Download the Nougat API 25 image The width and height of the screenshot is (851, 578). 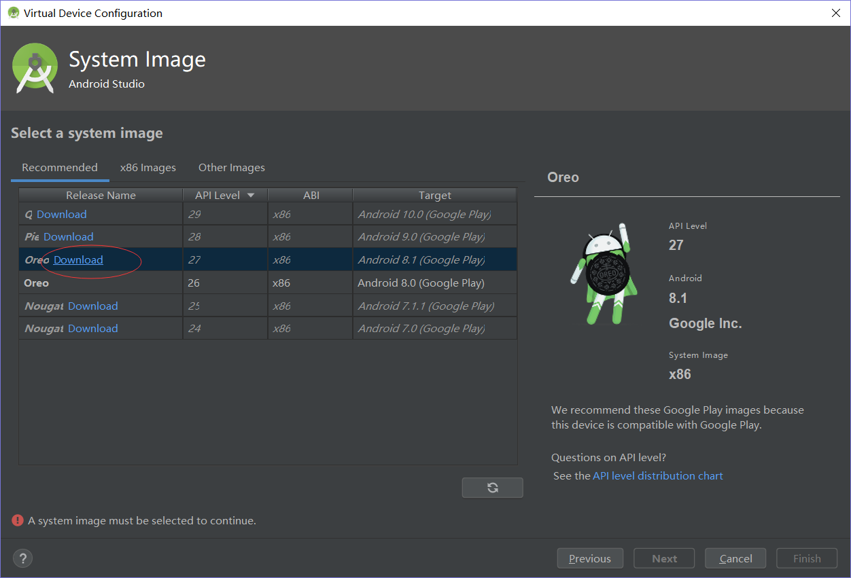point(93,306)
